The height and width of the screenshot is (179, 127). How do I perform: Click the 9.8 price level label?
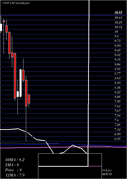(x=117, y=36)
